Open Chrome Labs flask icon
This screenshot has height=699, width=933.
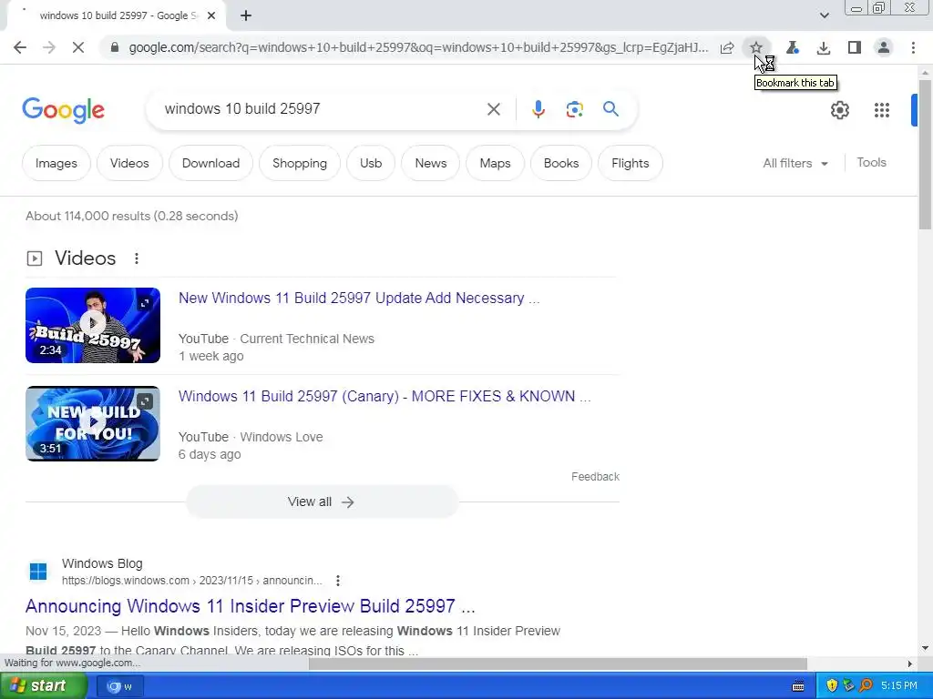pyautogui.click(x=792, y=47)
